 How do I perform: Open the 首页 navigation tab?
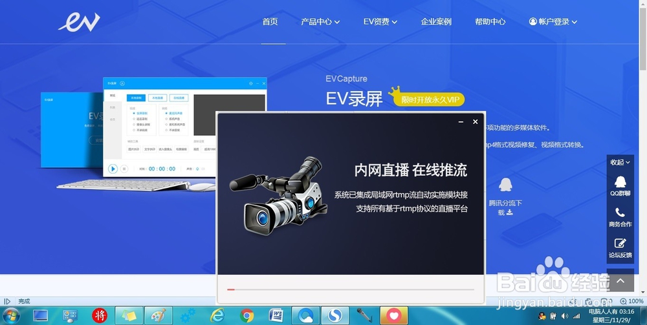click(x=270, y=22)
